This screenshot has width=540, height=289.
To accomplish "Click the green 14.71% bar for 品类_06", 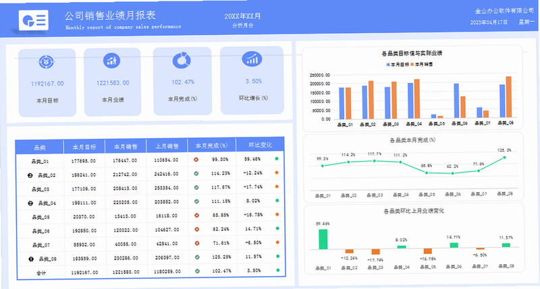I will pos(454,245).
